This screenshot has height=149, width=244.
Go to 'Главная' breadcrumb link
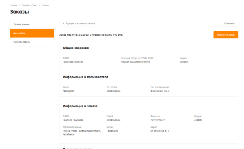(x=13, y=5)
